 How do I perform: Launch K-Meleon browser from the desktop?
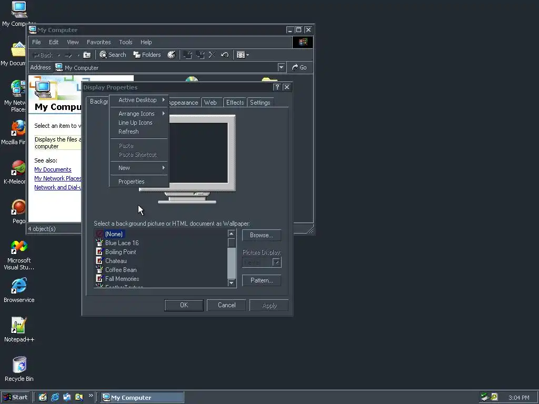(14, 172)
